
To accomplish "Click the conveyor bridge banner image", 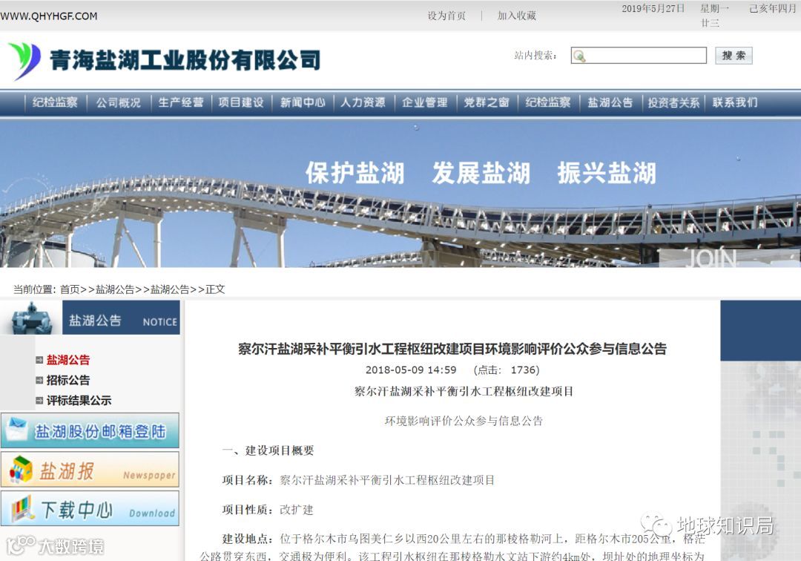I will 400,193.
